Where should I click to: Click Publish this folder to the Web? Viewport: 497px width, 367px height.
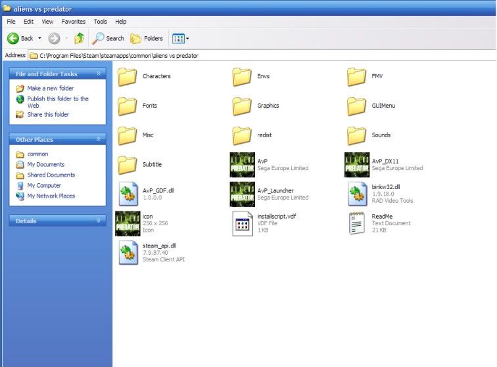pyautogui.click(x=58, y=102)
